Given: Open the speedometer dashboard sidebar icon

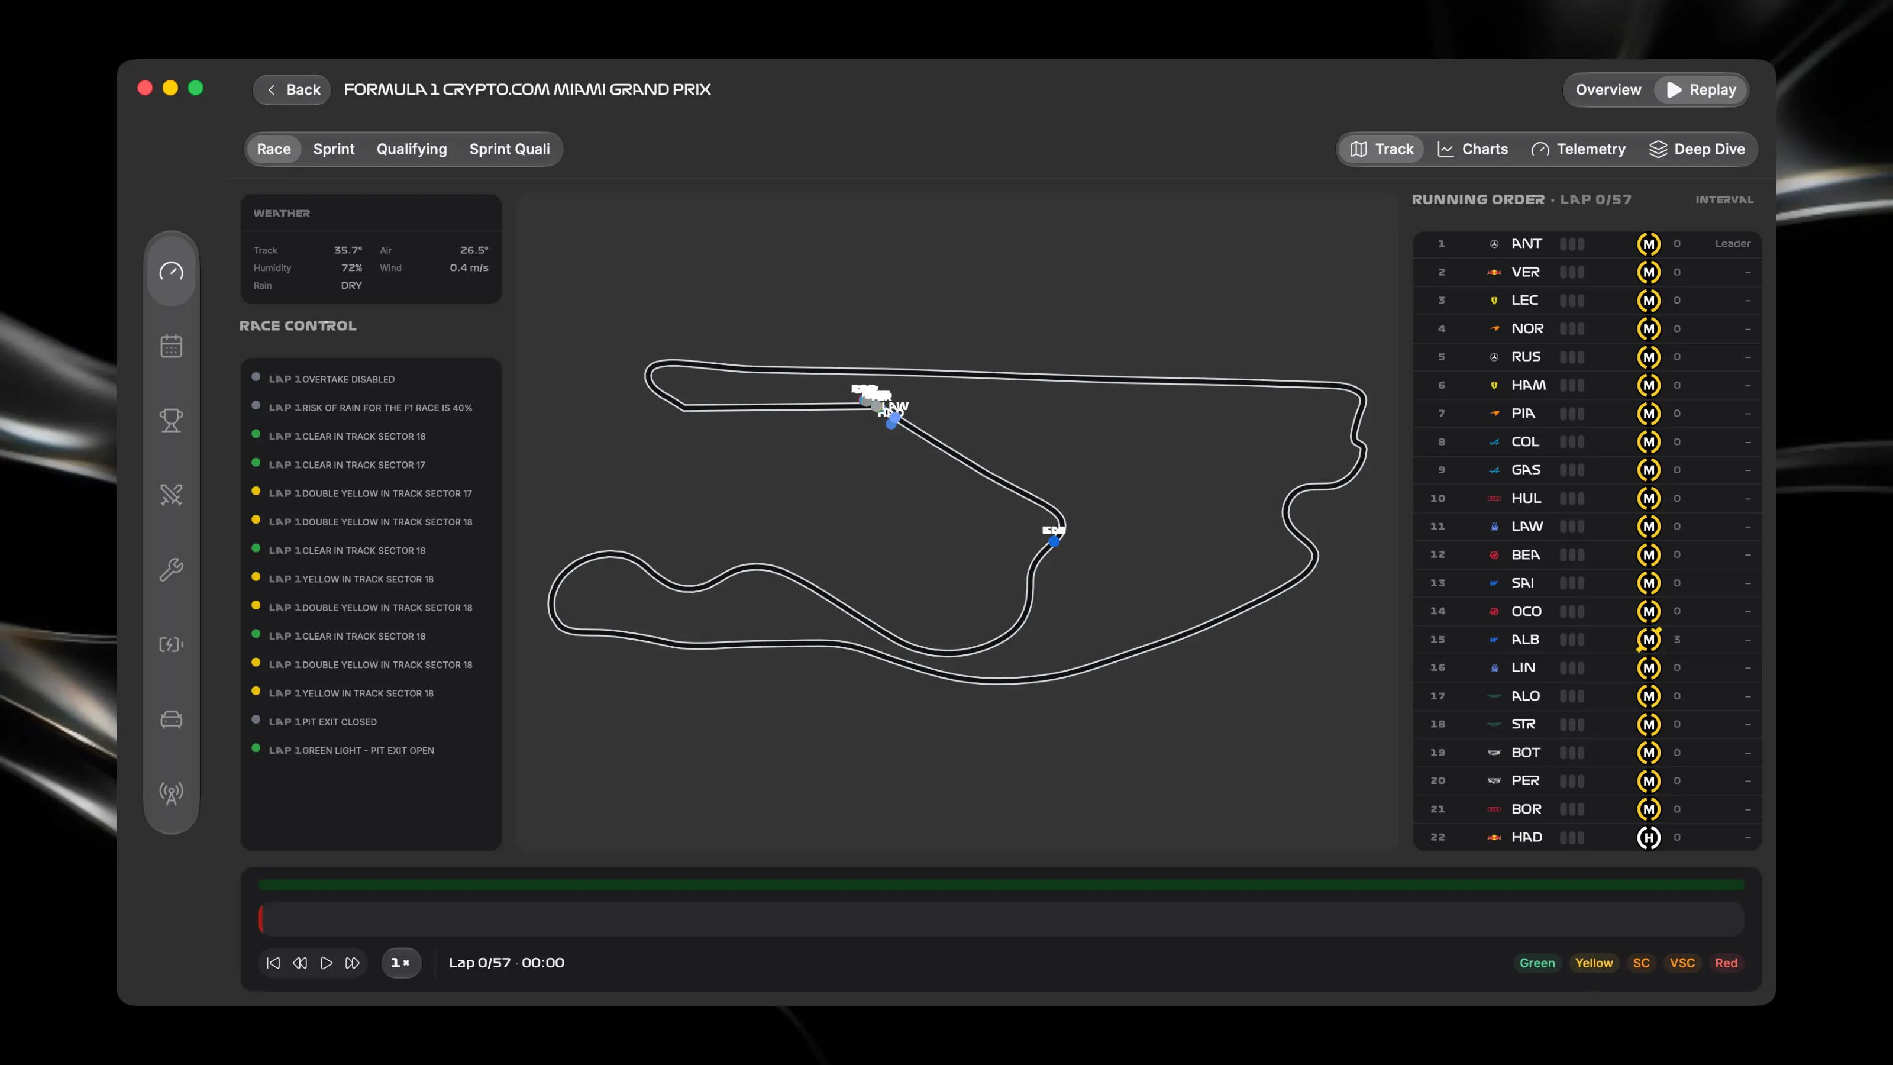Looking at the screenshot, I should click(171, 271).
